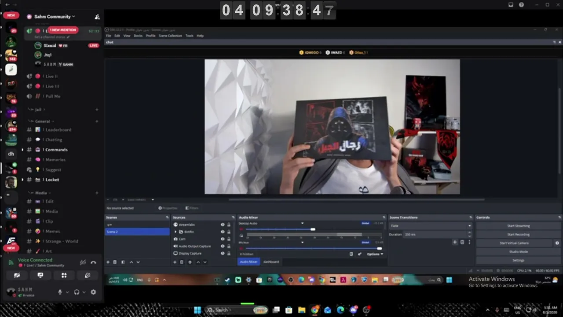Hide the Cam source
The image size is (563, 317).
point(223,239)
